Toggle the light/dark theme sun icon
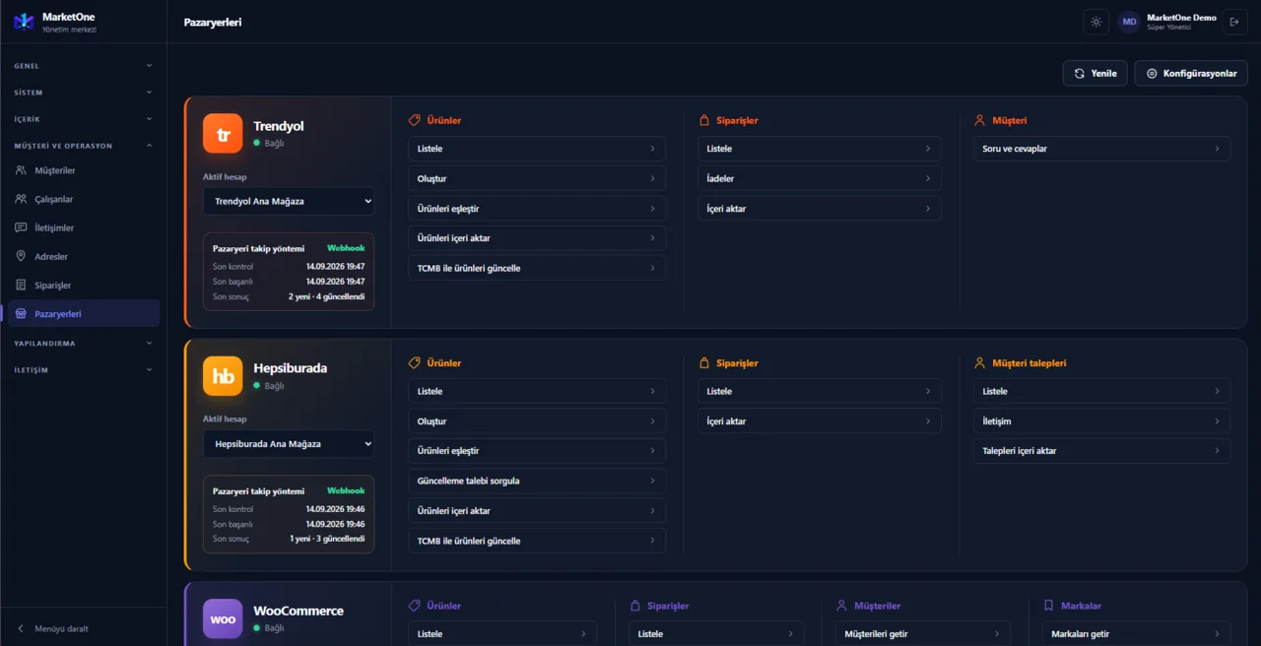This screenshot has width=1261, height=646. coord(1095,22)
